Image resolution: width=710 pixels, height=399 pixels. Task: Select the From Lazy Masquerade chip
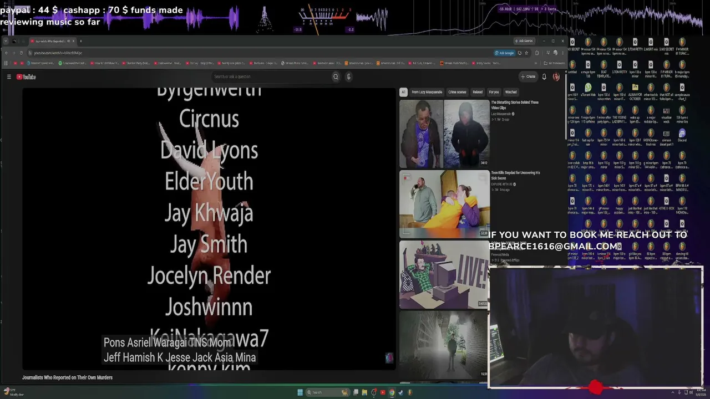[427, 92]
